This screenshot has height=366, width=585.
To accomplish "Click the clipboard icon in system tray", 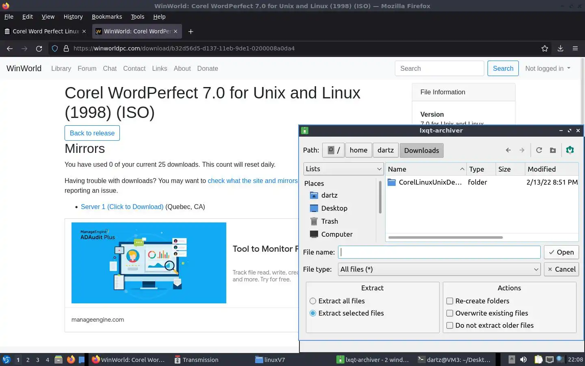I will 538,359.
